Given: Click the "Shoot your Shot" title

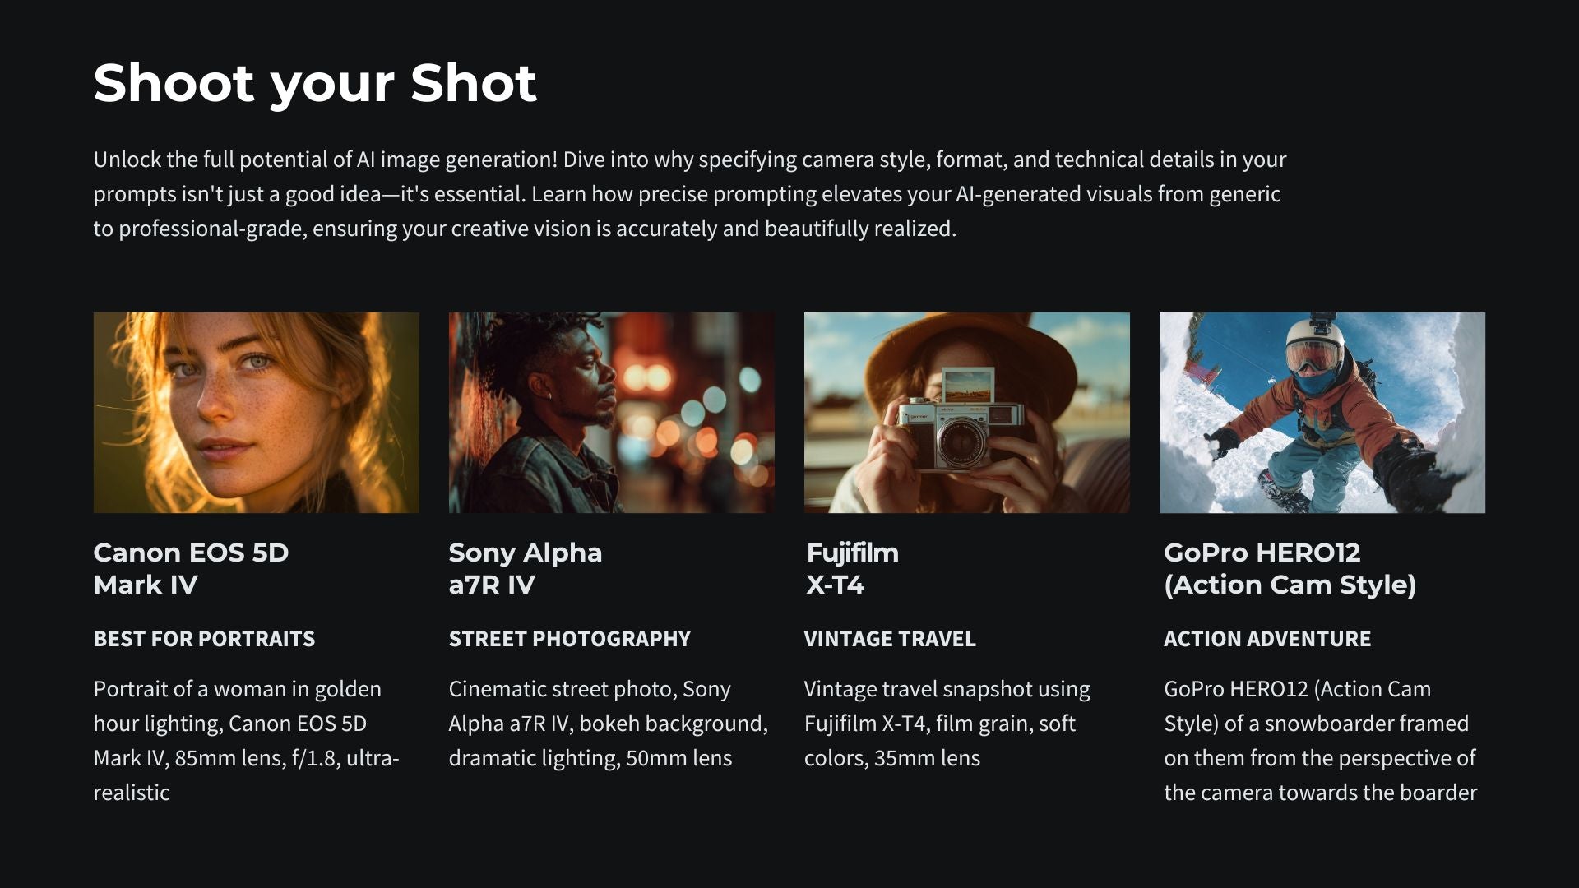Looking at the screenshot, I should 315,83.
